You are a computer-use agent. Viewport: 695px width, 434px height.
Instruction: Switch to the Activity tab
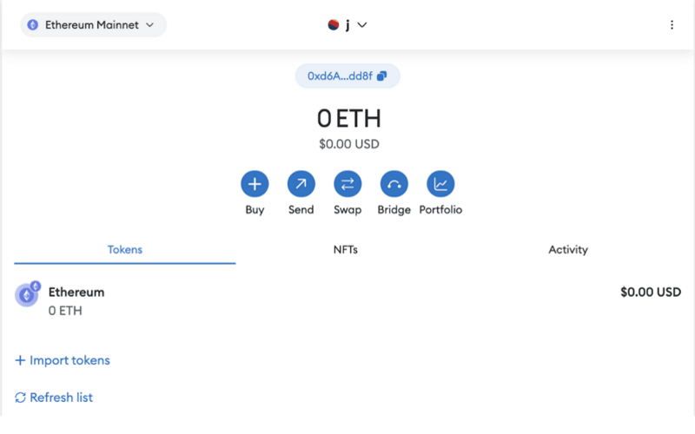568,250
